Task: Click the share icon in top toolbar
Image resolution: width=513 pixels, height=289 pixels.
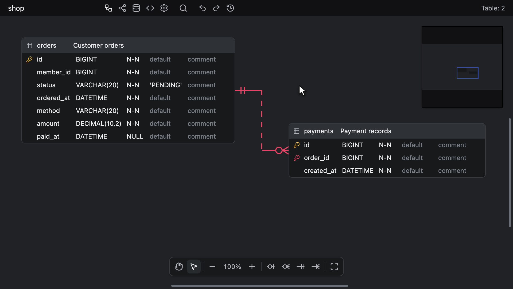Action: point(122,8)
